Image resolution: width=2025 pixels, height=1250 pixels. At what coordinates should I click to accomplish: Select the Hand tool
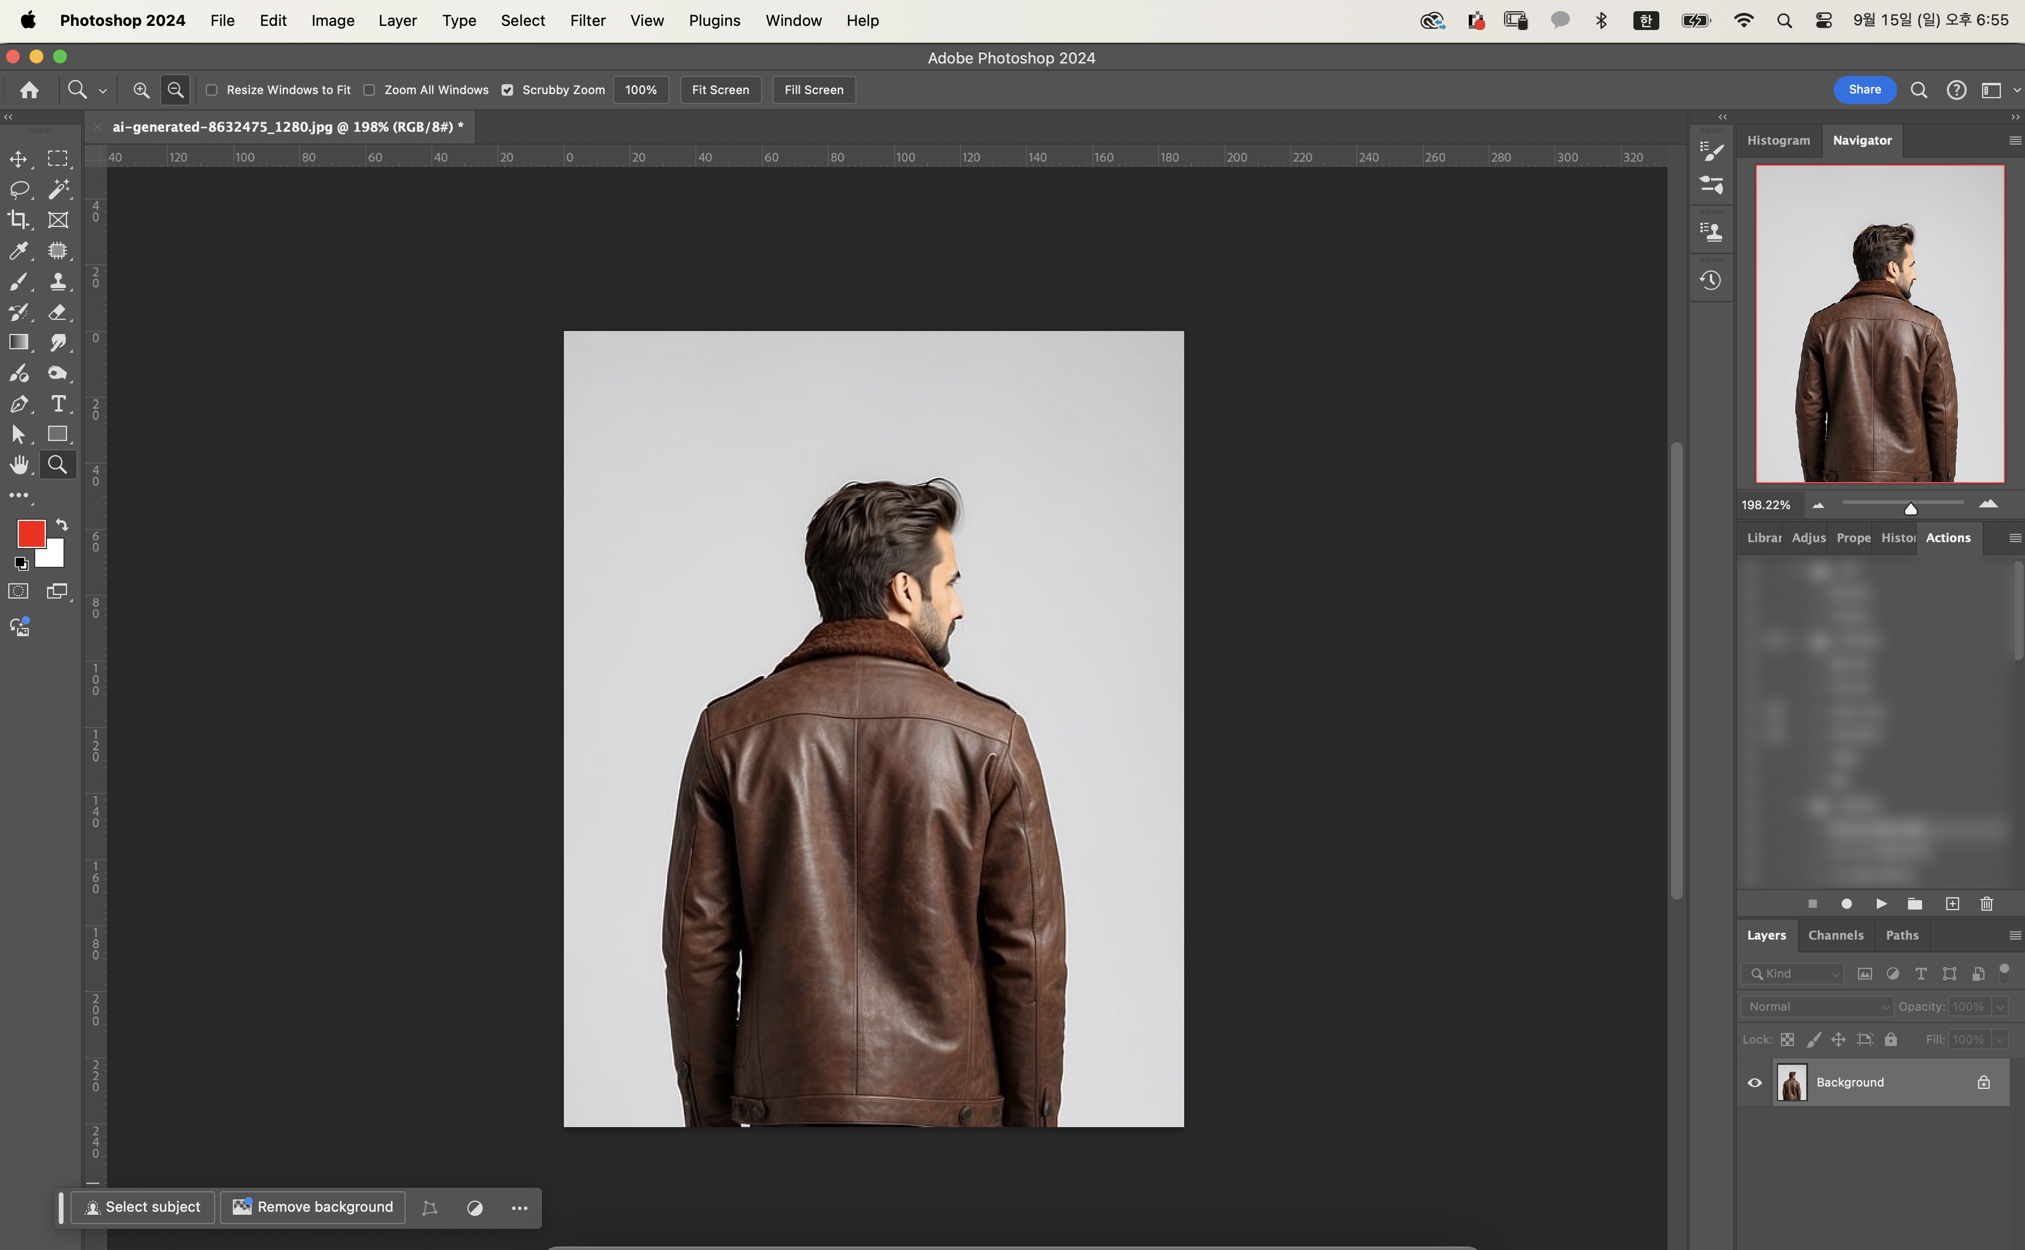[x=18, y=464]
